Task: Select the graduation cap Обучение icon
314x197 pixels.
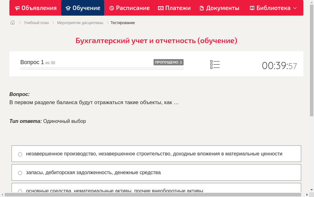Action: pyautogui.click(x=68, y=8)
